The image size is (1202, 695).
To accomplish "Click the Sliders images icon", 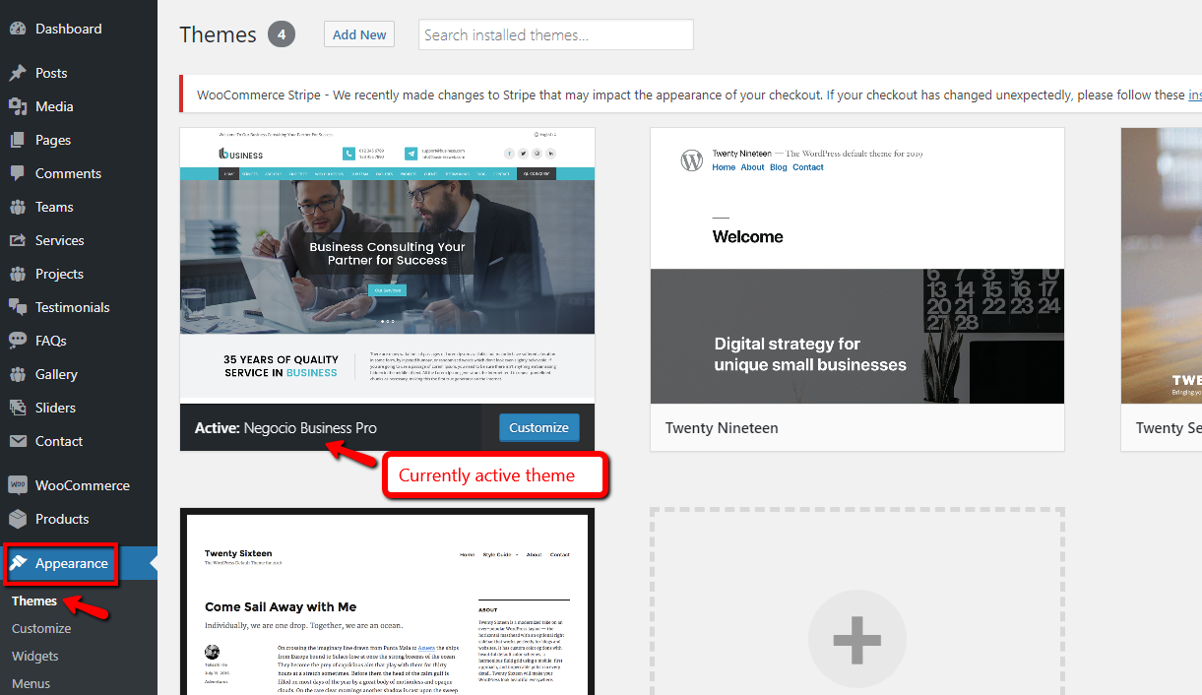I will pos(18,408).
